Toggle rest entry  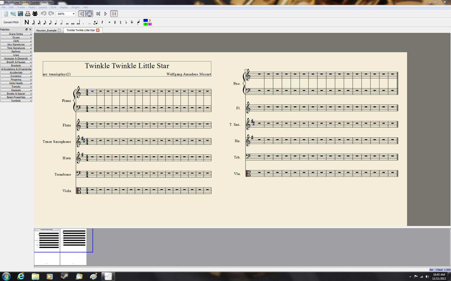(x=102, y=23)
